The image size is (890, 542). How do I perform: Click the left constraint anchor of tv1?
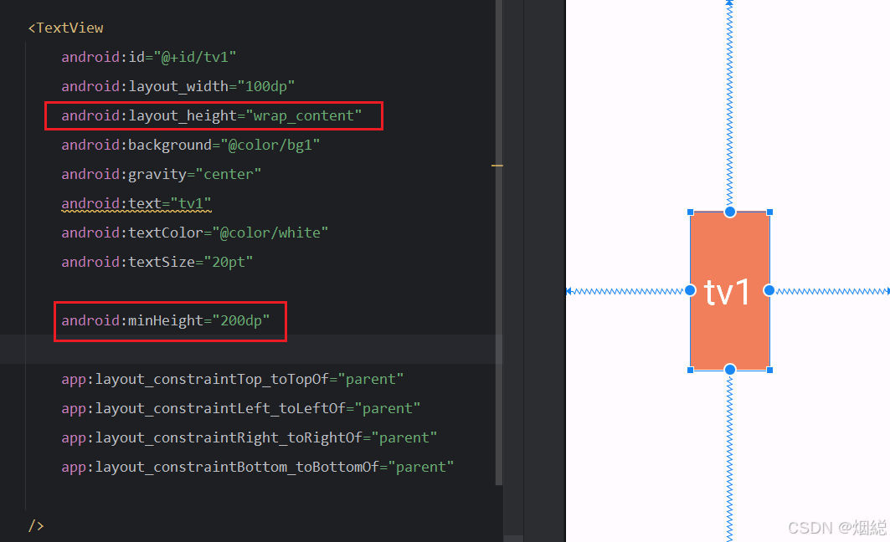[690, 290]
